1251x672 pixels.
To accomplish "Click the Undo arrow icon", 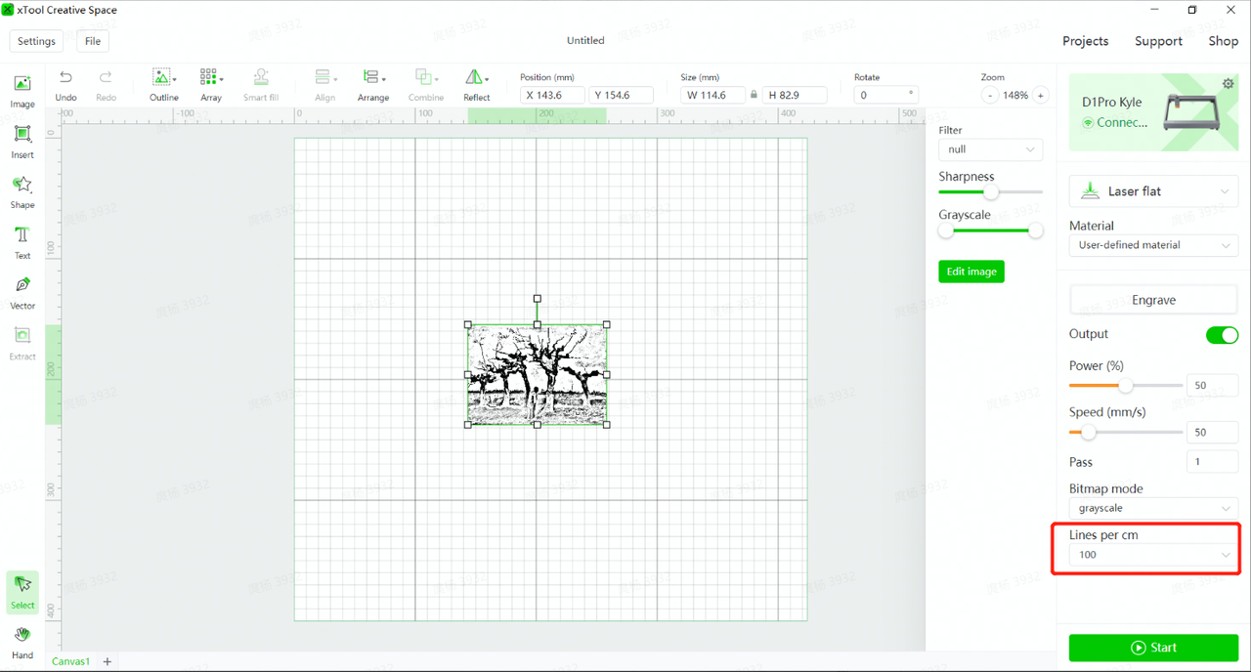I will tap(65, 84).
